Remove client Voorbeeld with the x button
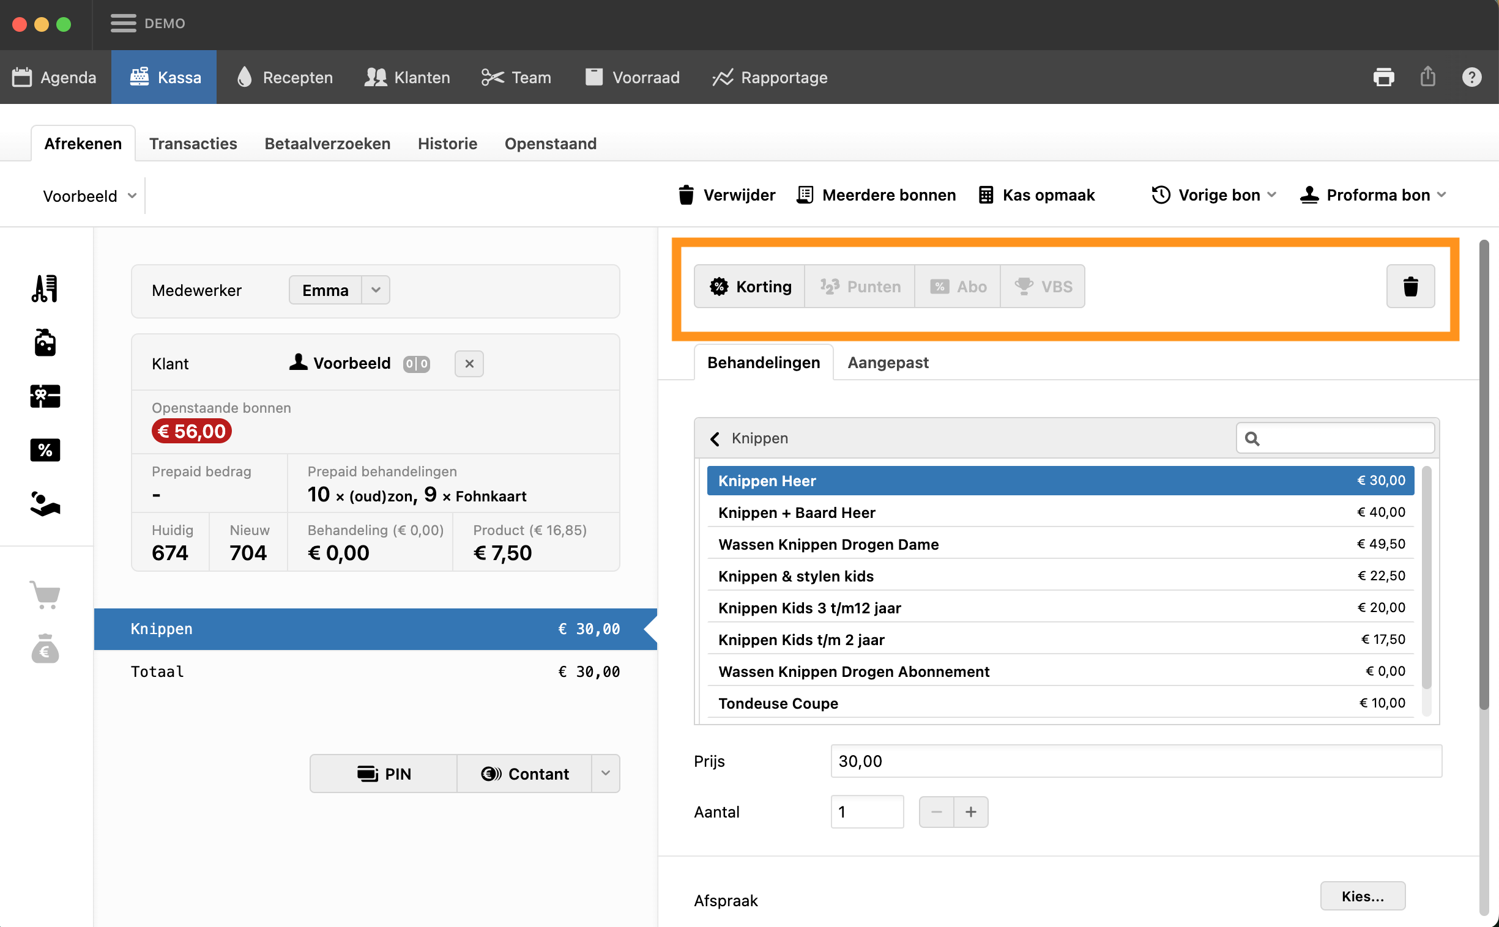 (469, 364)
